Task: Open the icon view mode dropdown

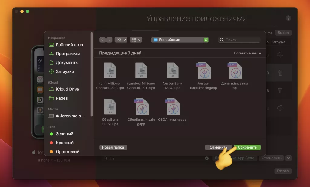Action: point(121,40)
